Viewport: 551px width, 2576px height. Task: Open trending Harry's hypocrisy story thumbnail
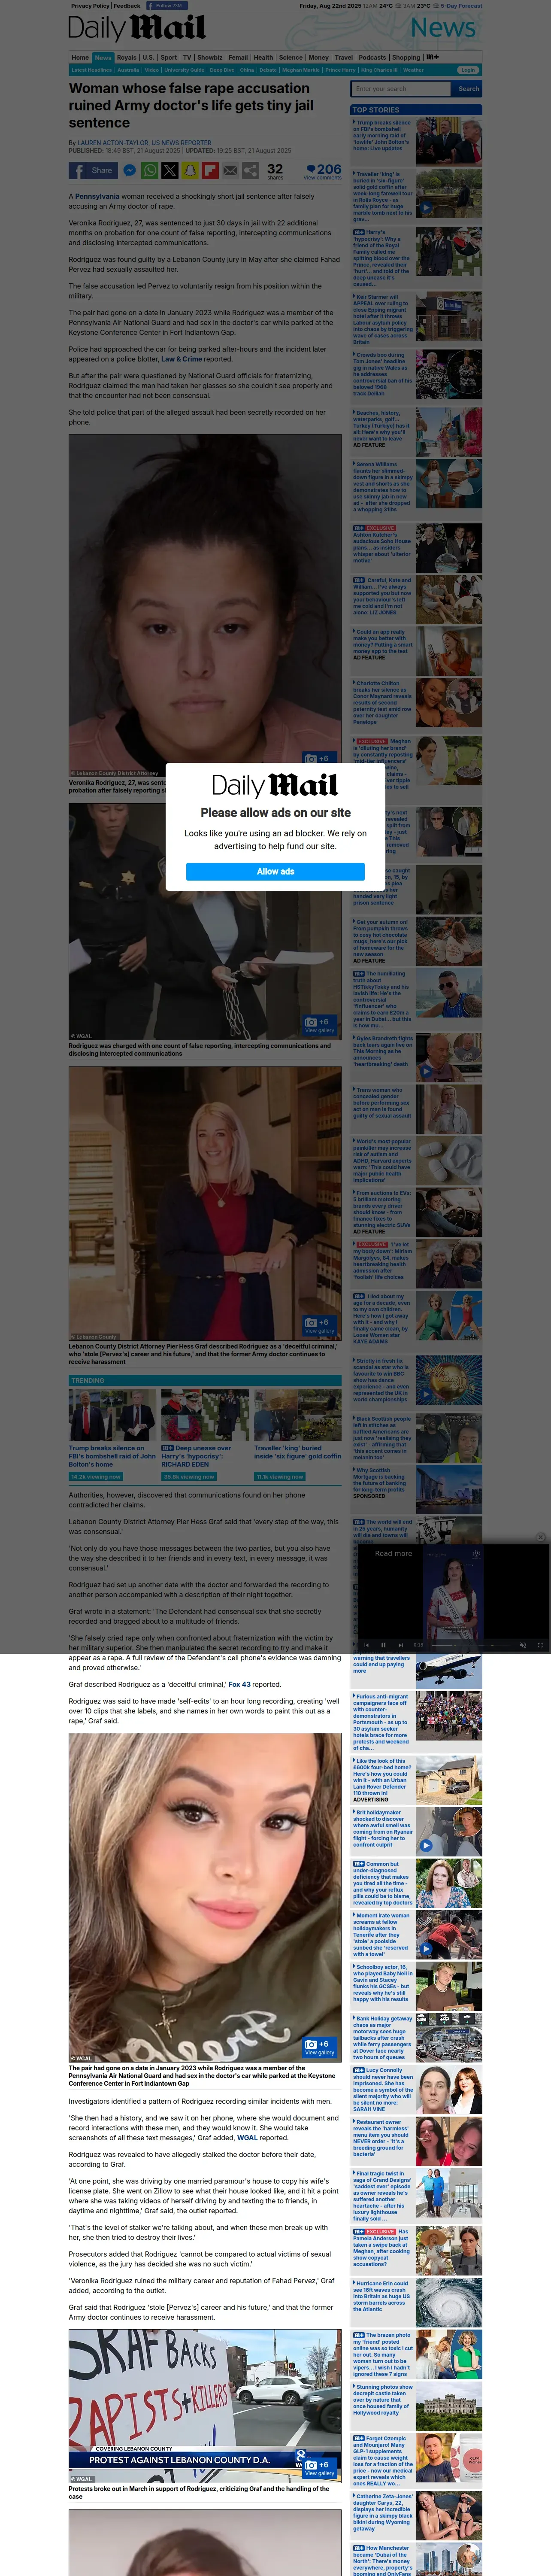tap(205, 1415)
